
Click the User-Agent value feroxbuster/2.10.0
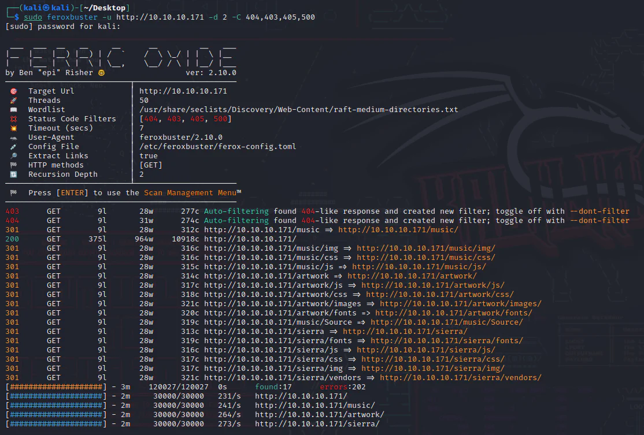[x=181, y=137]
